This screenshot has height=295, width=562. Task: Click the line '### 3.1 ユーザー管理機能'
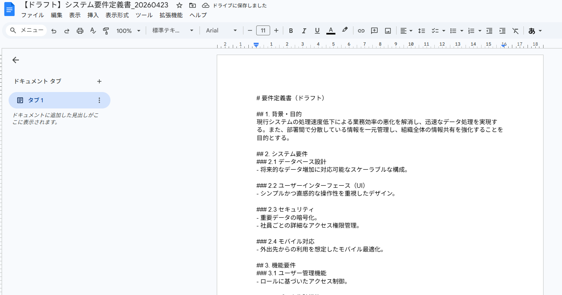(291, 273)
